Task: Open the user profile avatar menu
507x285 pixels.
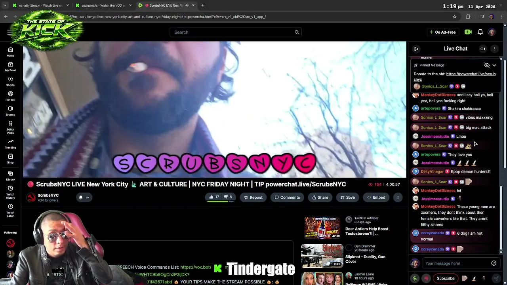Action: tap(492, 32)
